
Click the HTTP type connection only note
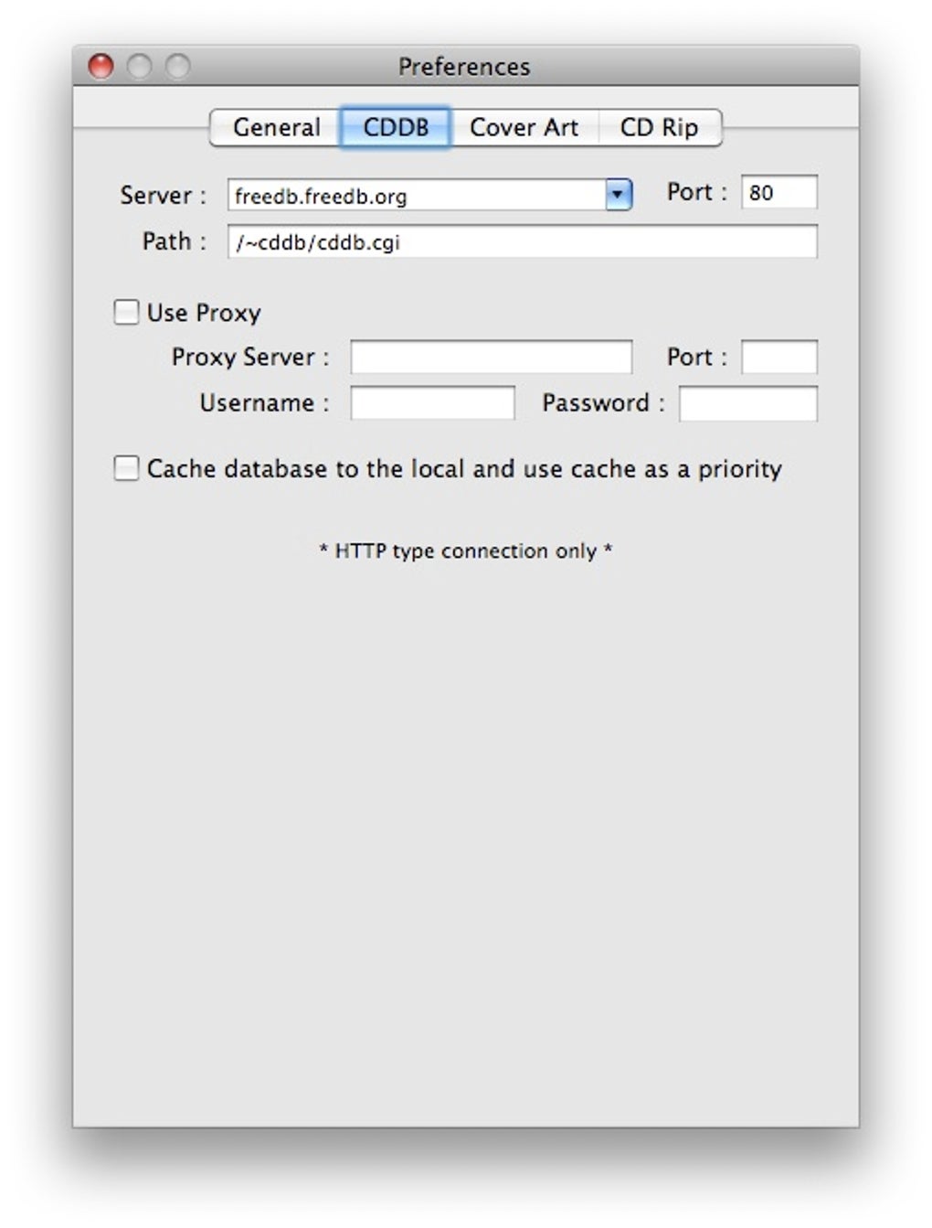tap(465, 551)
